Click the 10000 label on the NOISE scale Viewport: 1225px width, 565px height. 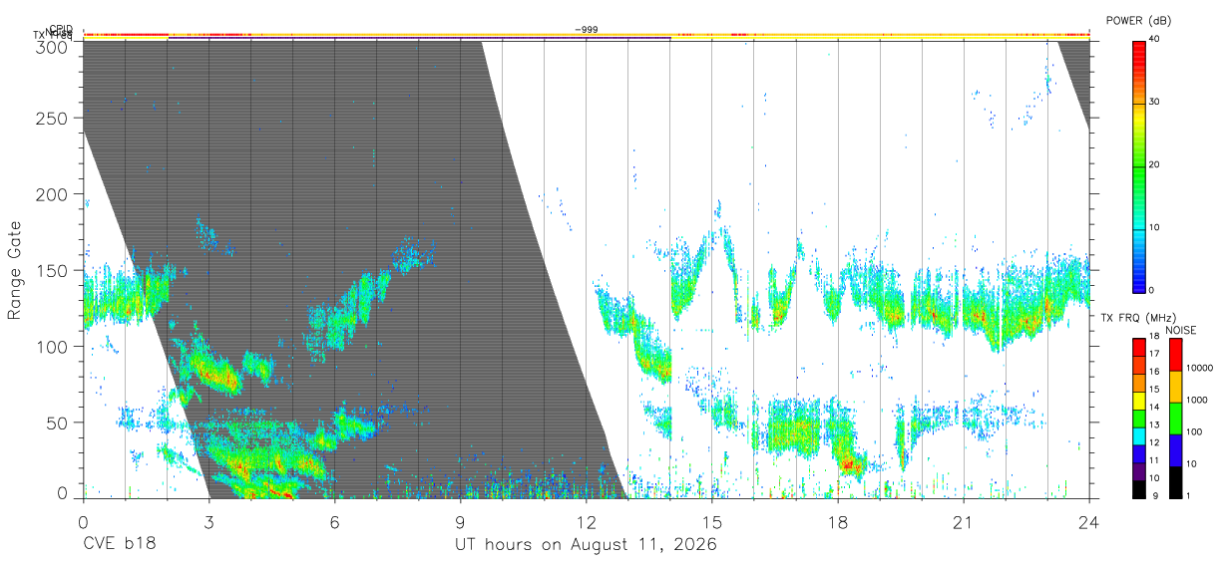(x=1201, y=368)
